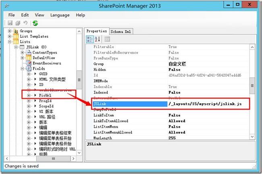Click the tree horizontal scrollbar thumb
Image resolution: width=262 pixels, height=174 pixels.
[54, 159]
